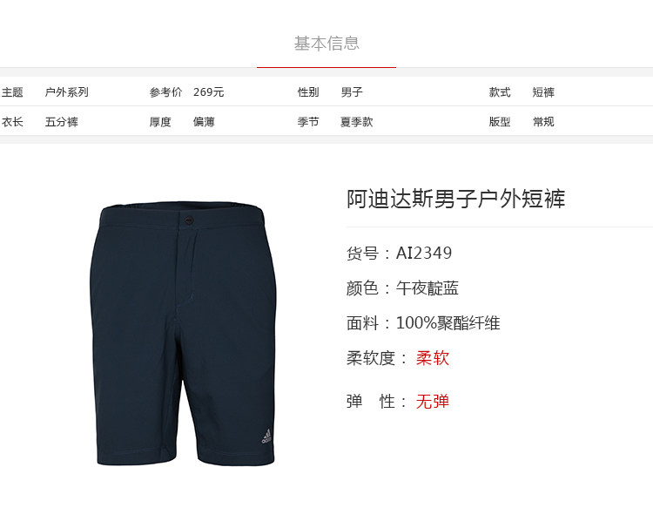This screenshot has height=528, width=653.
Task: Open the 基本信息 tab heading
Action: coord(326,44)
